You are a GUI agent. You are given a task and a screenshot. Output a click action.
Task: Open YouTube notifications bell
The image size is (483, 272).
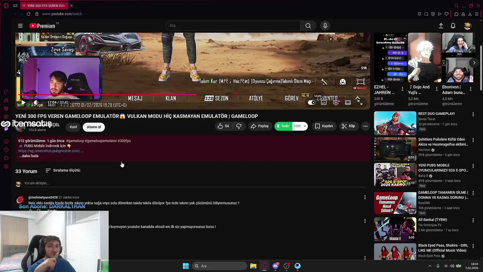point(453,26)
